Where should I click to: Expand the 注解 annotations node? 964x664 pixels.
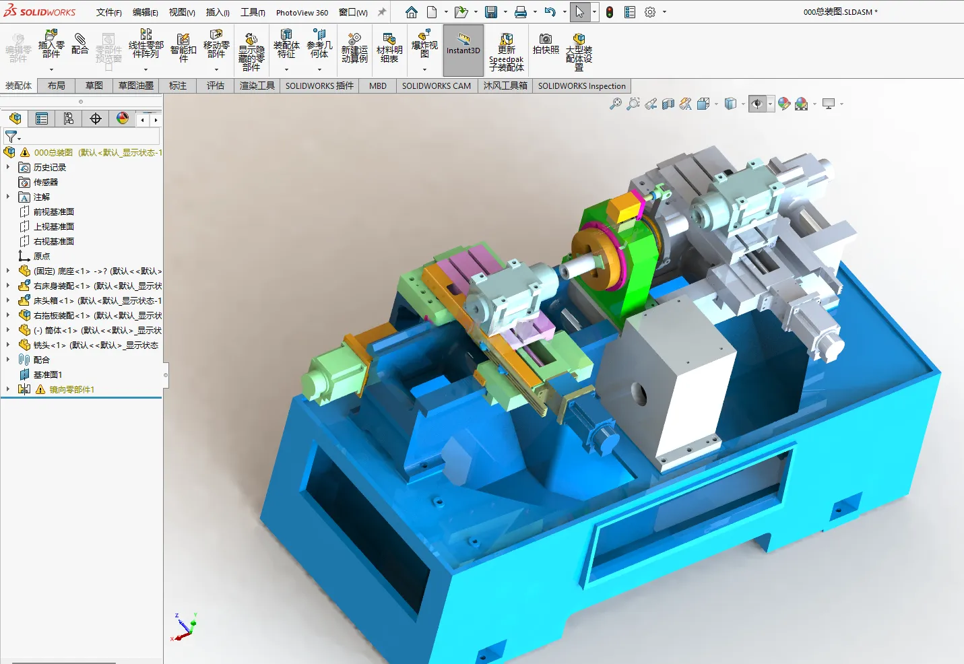[x=8, y=197]
